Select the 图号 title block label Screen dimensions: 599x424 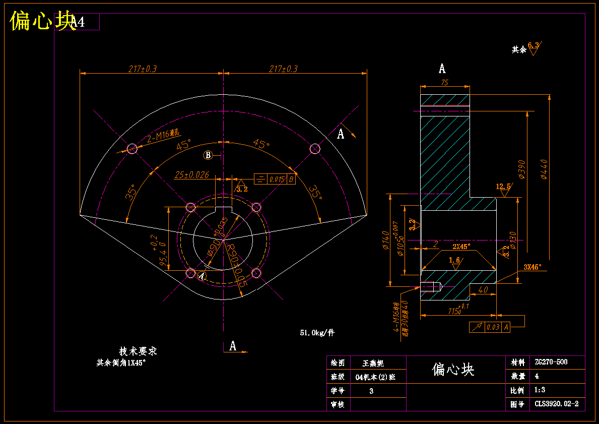pyautogui.click(x=517, y=404)
